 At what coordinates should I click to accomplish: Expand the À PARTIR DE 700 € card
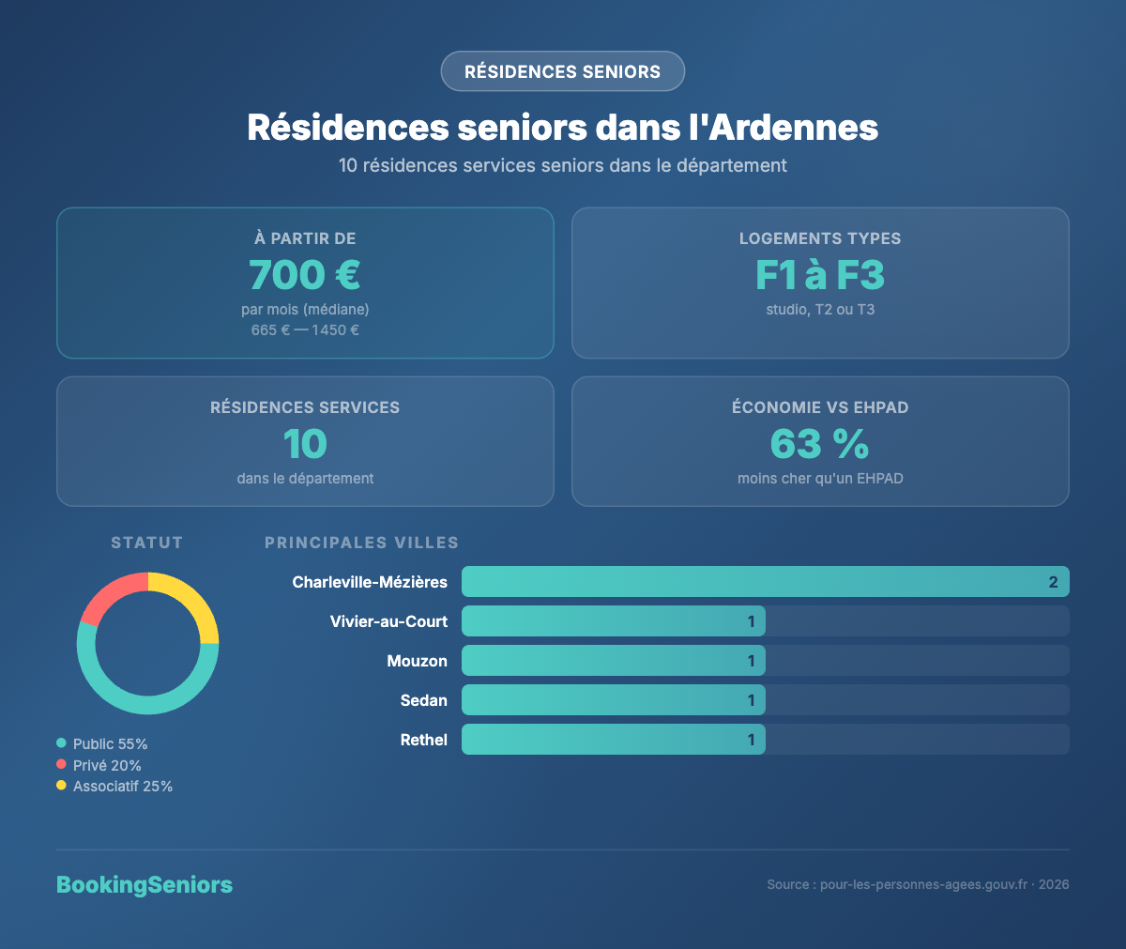pyautogui.click(x=305, y=282)
